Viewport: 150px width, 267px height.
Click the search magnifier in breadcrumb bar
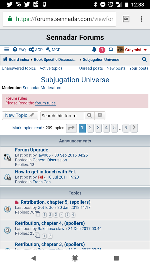[x=144, y=59]
